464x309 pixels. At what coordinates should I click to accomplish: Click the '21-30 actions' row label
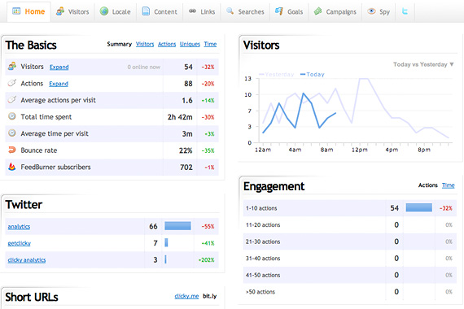[263, 242]
